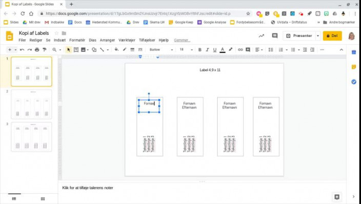Image resolution: width=361 pixels, height=204 pixels.
Task: Click the Shape tool icon
Action: 94,50
